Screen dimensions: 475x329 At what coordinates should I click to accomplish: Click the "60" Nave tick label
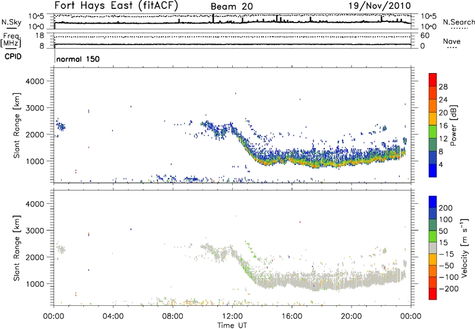click(425, 36)
